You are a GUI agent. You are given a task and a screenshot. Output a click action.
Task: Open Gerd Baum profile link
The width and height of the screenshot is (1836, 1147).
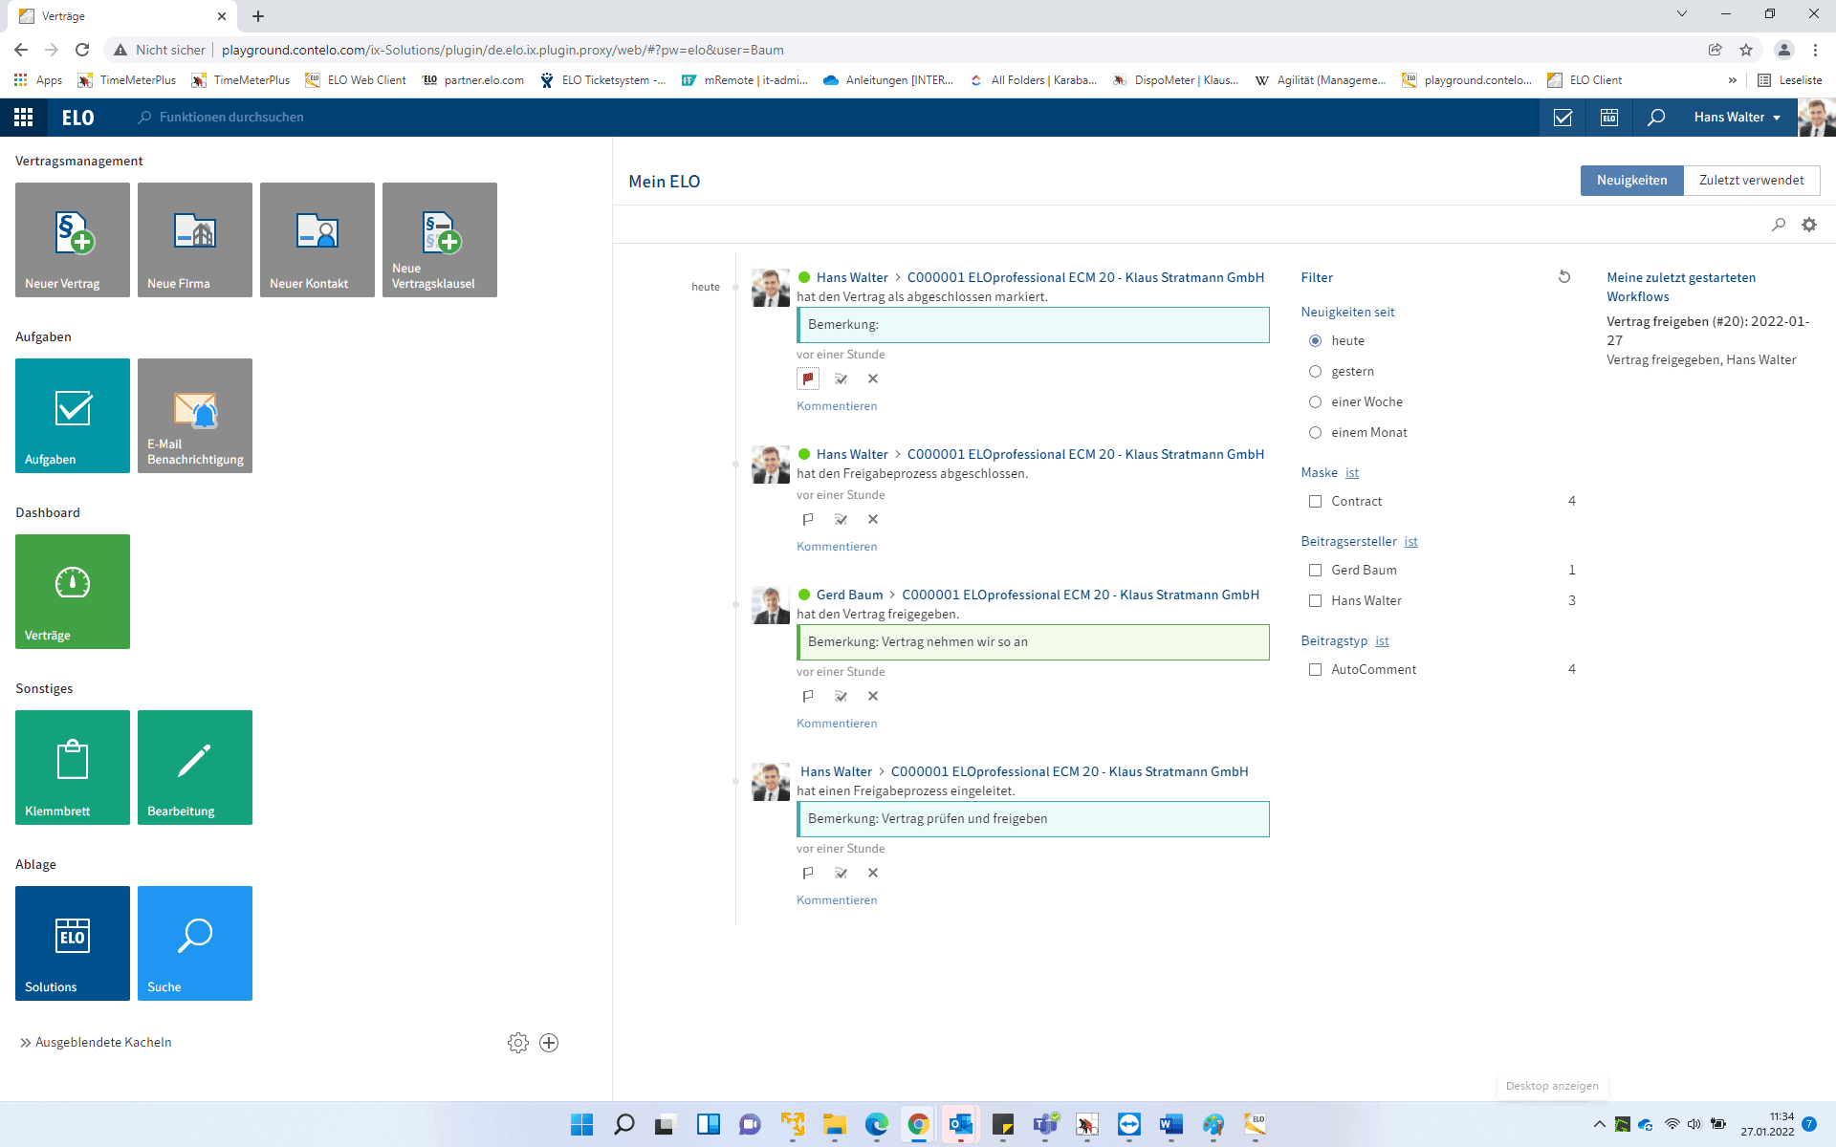[849, 595]
